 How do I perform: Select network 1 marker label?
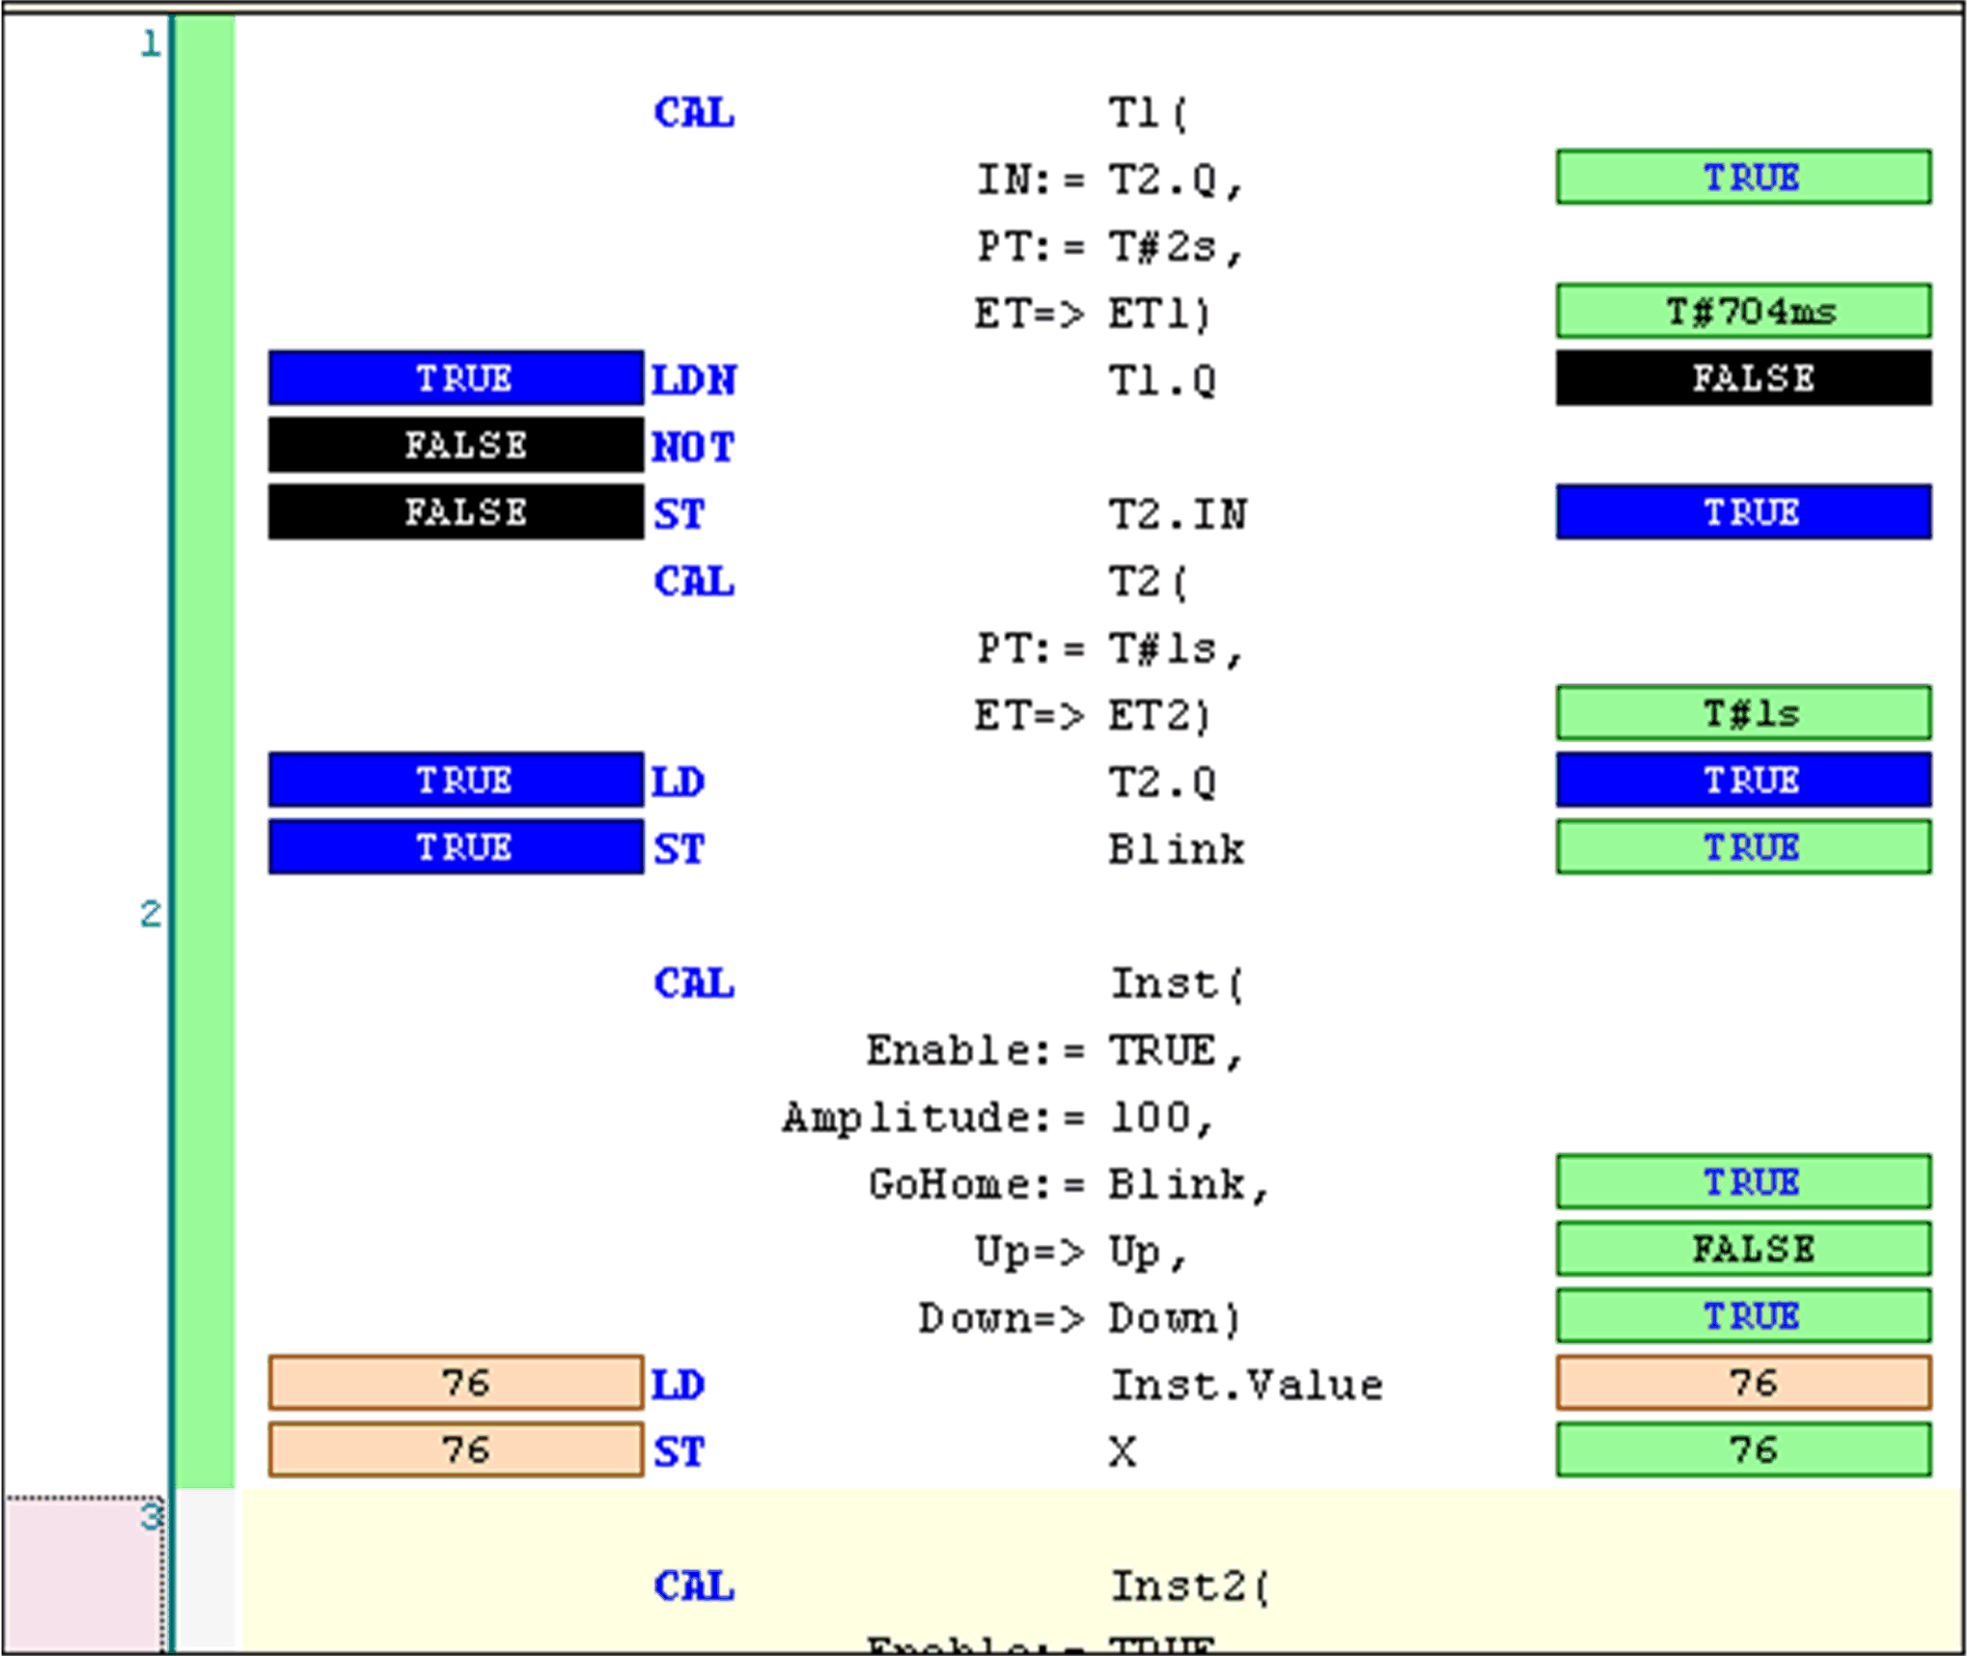pyautogui.click(x=152, y=42)
